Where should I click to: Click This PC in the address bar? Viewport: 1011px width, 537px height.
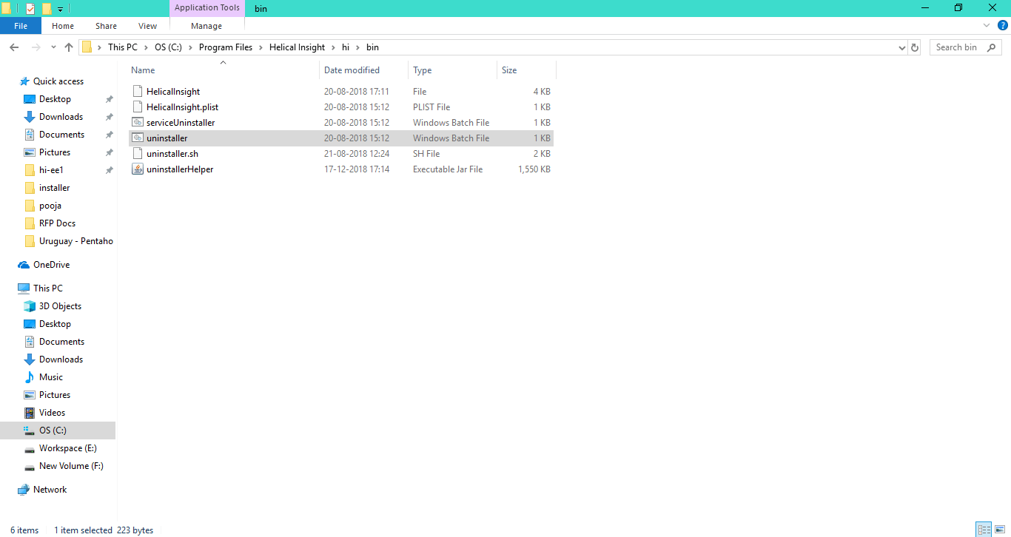[123, 47]
